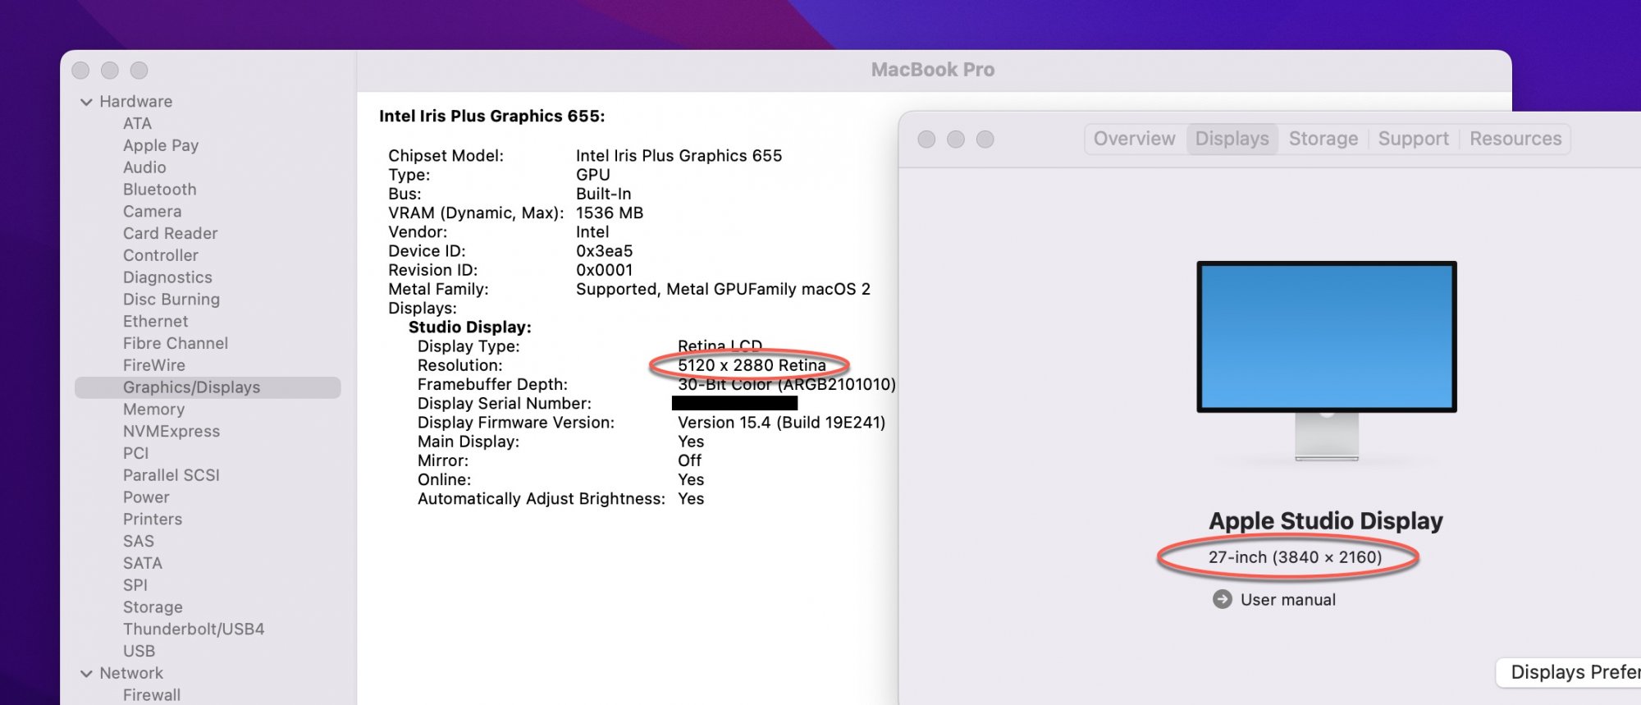The image size is (1641, 705).
Task: Select Storage in the sidebar list
Action: tap(153, 607)
